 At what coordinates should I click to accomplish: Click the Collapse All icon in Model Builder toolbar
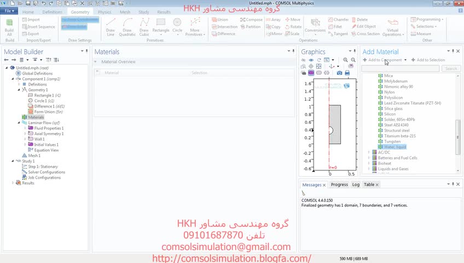click(x=49, y=60)
